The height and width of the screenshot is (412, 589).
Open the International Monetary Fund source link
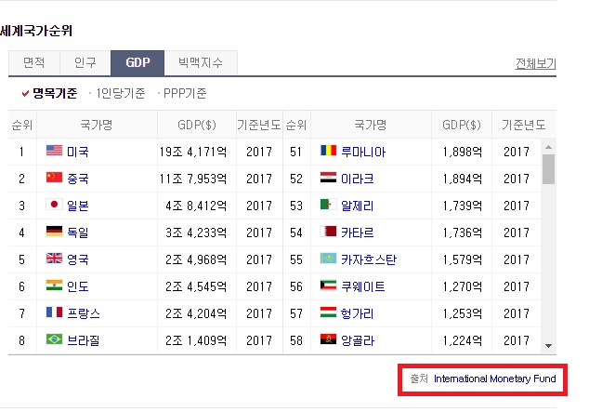click(x=494, y=379)
